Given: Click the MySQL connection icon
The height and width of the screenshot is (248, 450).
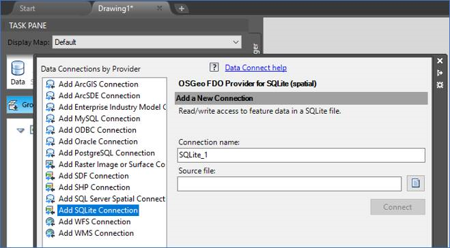Looking at the screenshot, I should tap(51, 119).
